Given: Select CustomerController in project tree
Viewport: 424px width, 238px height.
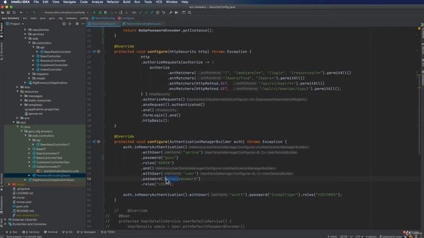Looking at the screenshot, I should click(52, 65).
